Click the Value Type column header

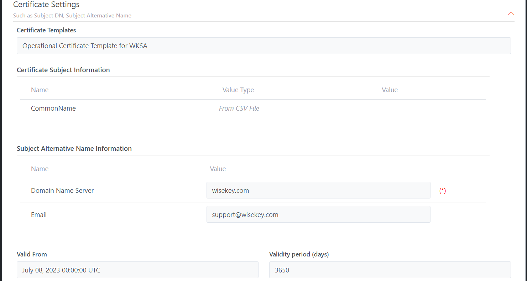coord(238,90)
